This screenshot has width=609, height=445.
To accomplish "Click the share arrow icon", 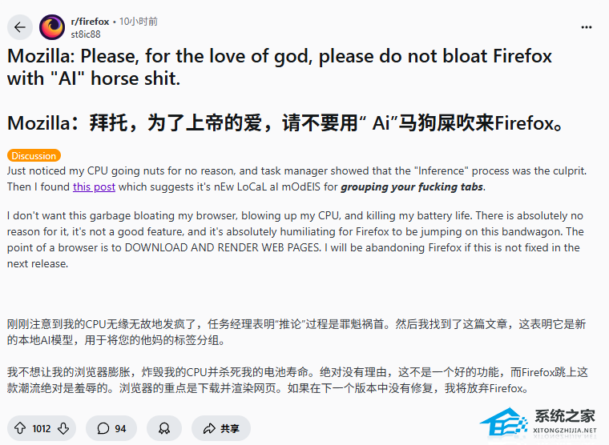I will [209, 428].
